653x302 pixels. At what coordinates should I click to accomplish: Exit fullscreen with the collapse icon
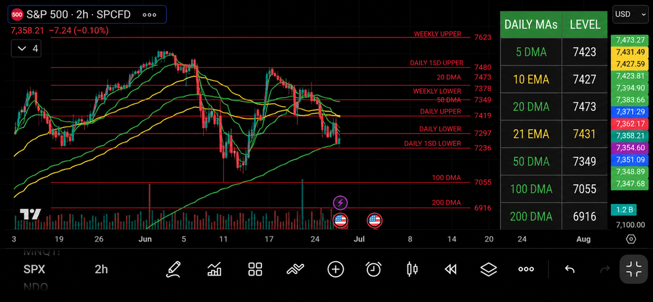pos(635,269)
